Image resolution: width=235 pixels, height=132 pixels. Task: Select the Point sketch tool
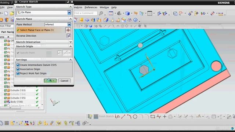click(x=165, y=117)
